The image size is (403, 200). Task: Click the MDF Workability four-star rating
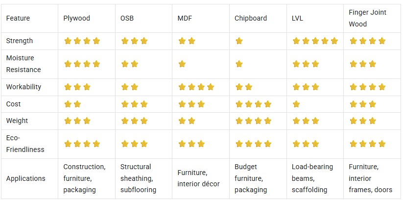196,87
